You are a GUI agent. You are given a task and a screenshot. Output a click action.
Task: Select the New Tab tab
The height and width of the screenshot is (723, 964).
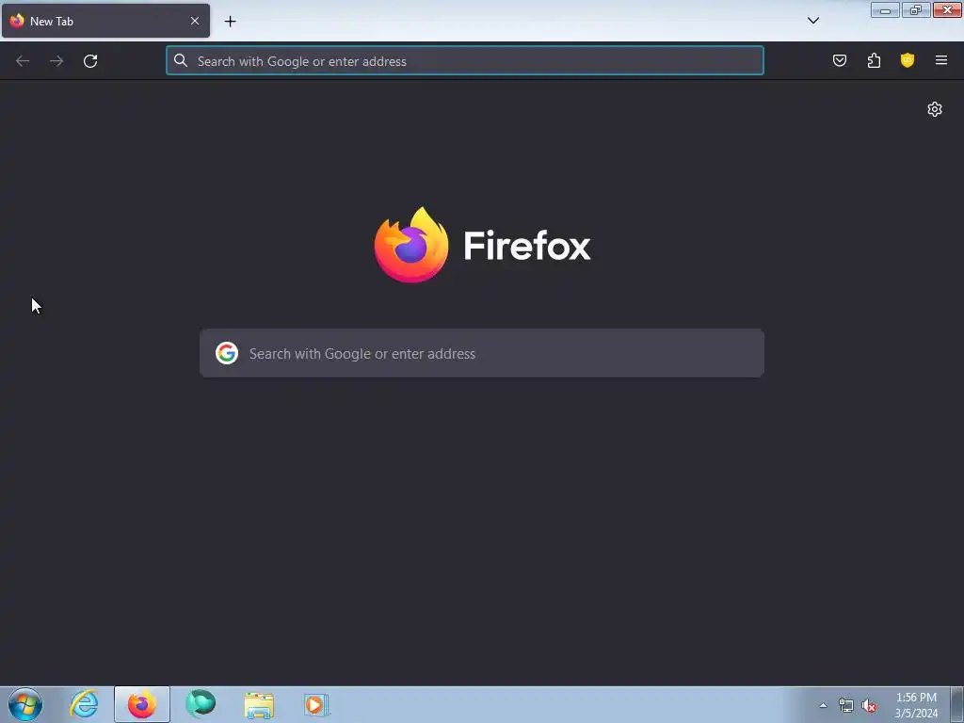[105, 21]
